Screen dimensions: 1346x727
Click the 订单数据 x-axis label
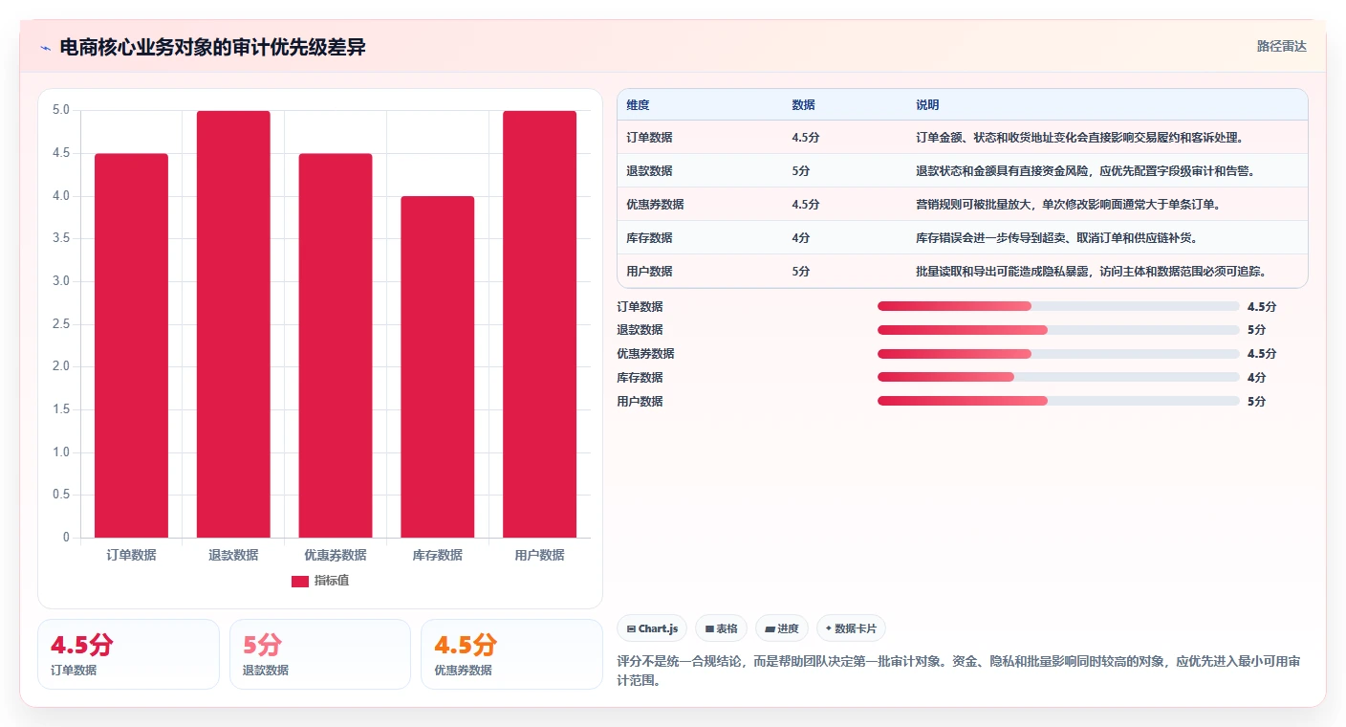click(x=131, y=555)
